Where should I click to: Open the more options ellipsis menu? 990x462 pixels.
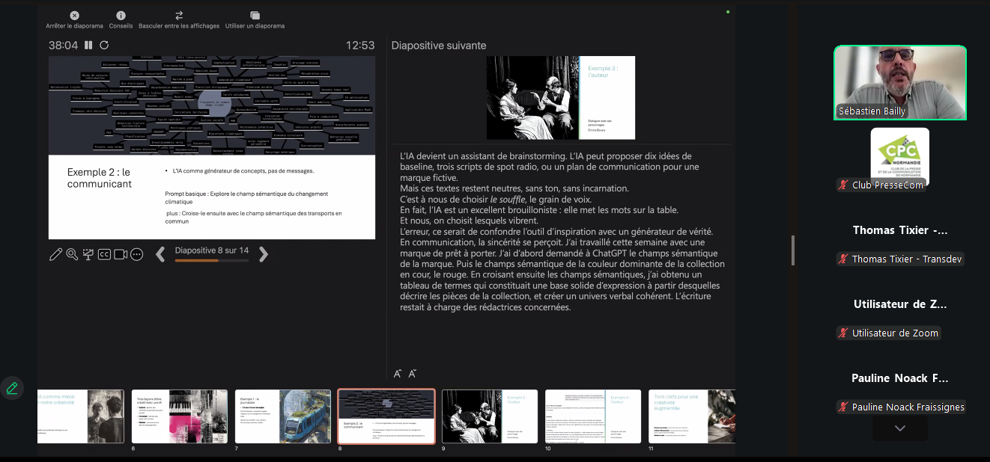tap(137, 255)
